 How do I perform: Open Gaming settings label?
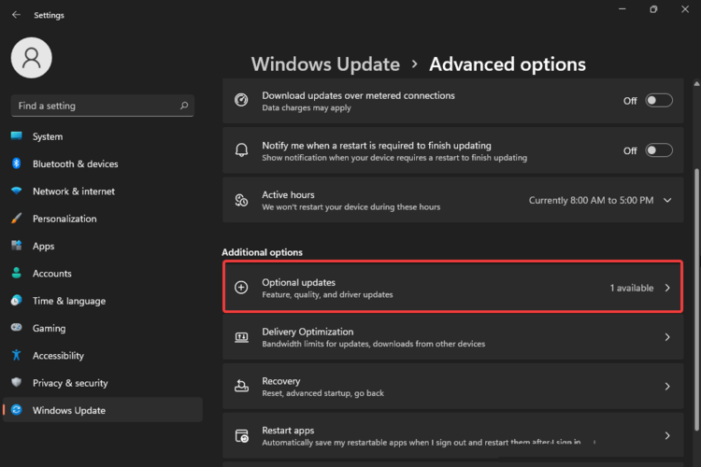point(50,329)
